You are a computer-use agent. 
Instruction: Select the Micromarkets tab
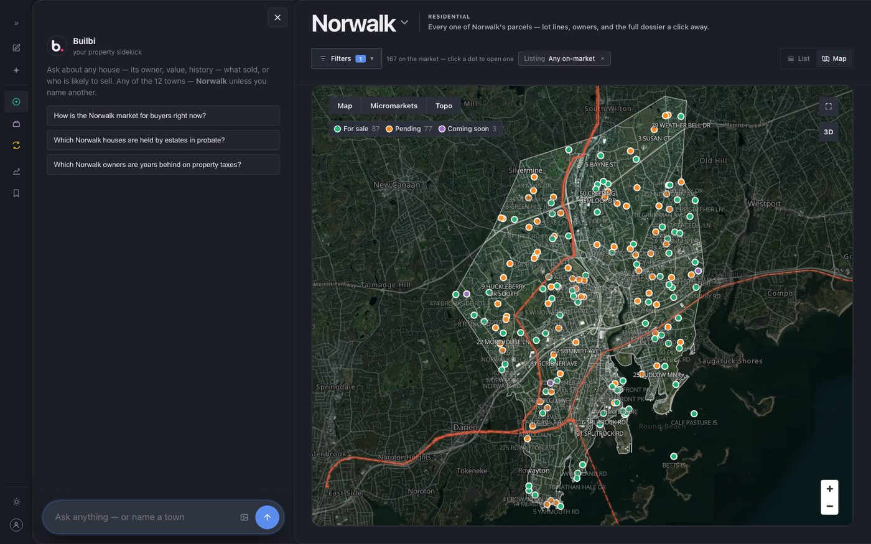(x=394, y=106)
